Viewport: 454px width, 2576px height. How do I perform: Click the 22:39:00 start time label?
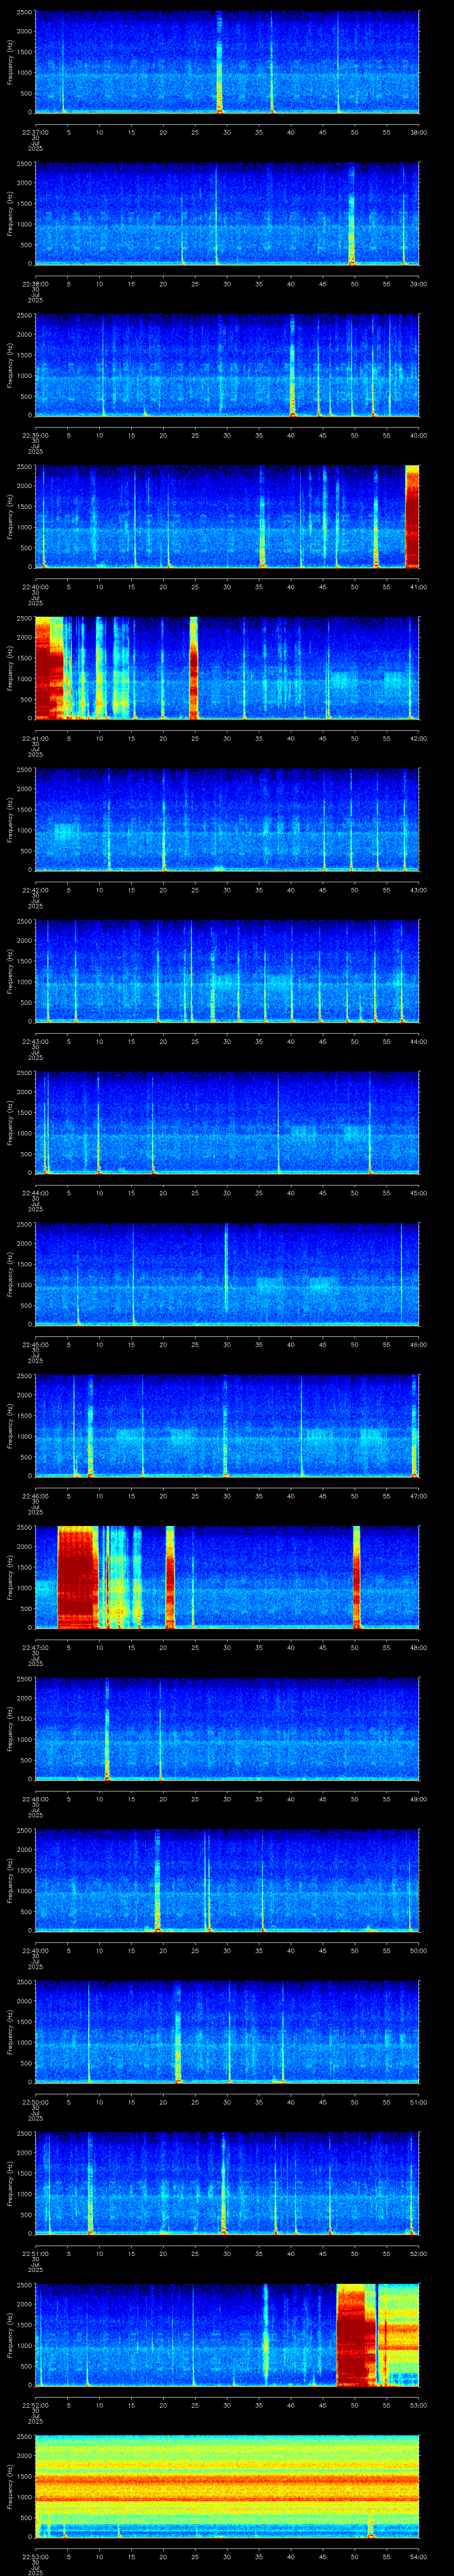click(x=35, y=435)
